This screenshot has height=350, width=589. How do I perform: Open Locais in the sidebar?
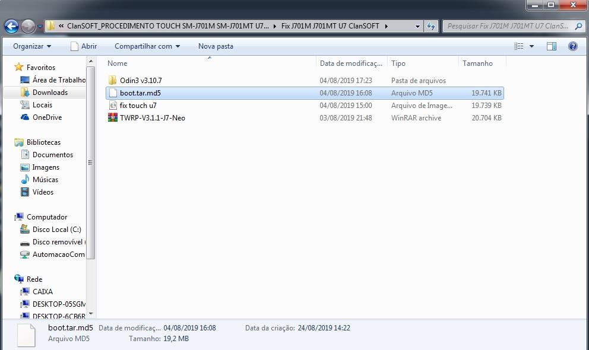coord(36,104)
